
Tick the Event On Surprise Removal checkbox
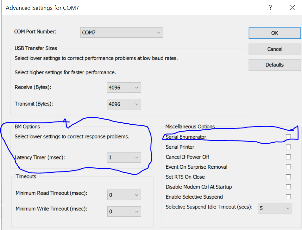[x=288, y=167]
